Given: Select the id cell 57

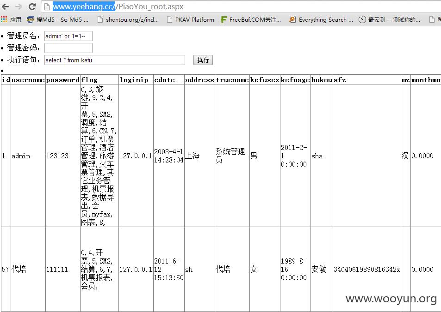Looking at the screenshot, I should 6,270.
